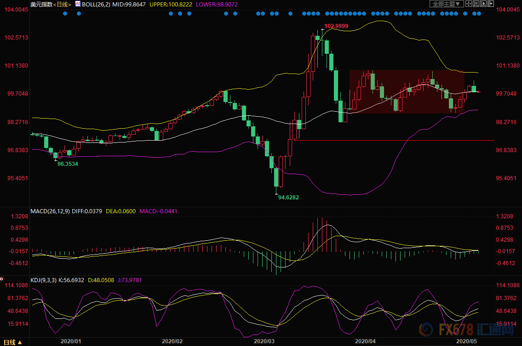Click the 94.6282 low price marker
Image resolution: width=522 pixels, height=346 pixels.
[288, 197]
